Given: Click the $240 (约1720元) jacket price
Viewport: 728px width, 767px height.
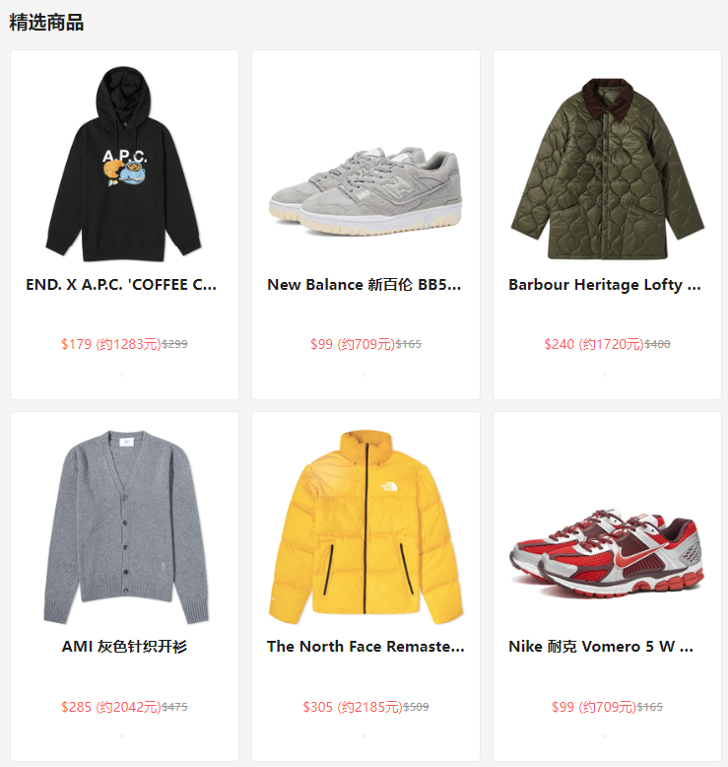Looking at the screenshot, I should (594, 344).
